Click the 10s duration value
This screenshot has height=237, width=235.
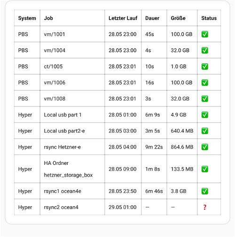click(149, 67)
